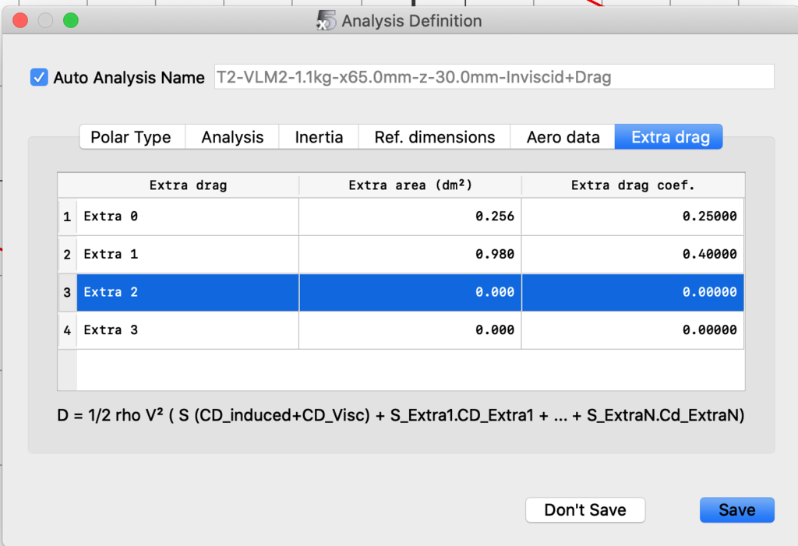This screenshot has width=798, height=546.
Task: Click Extra 1 drag coefficient 0.40000
Action: (x=633, y=254)
